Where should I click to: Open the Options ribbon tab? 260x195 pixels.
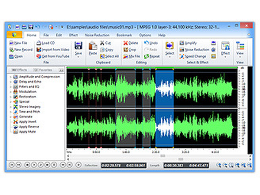[145, 35]
